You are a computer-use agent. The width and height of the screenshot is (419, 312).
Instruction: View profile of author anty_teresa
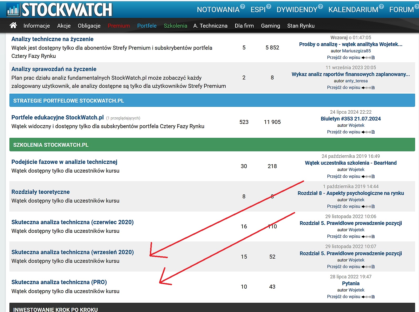tap(356, 81)
